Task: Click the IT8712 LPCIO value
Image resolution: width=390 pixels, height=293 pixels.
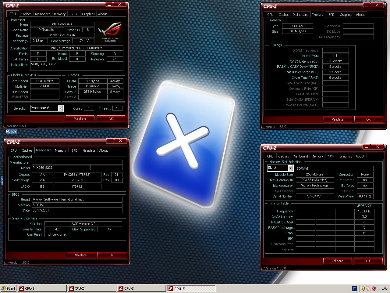Action: pos(77,186)
